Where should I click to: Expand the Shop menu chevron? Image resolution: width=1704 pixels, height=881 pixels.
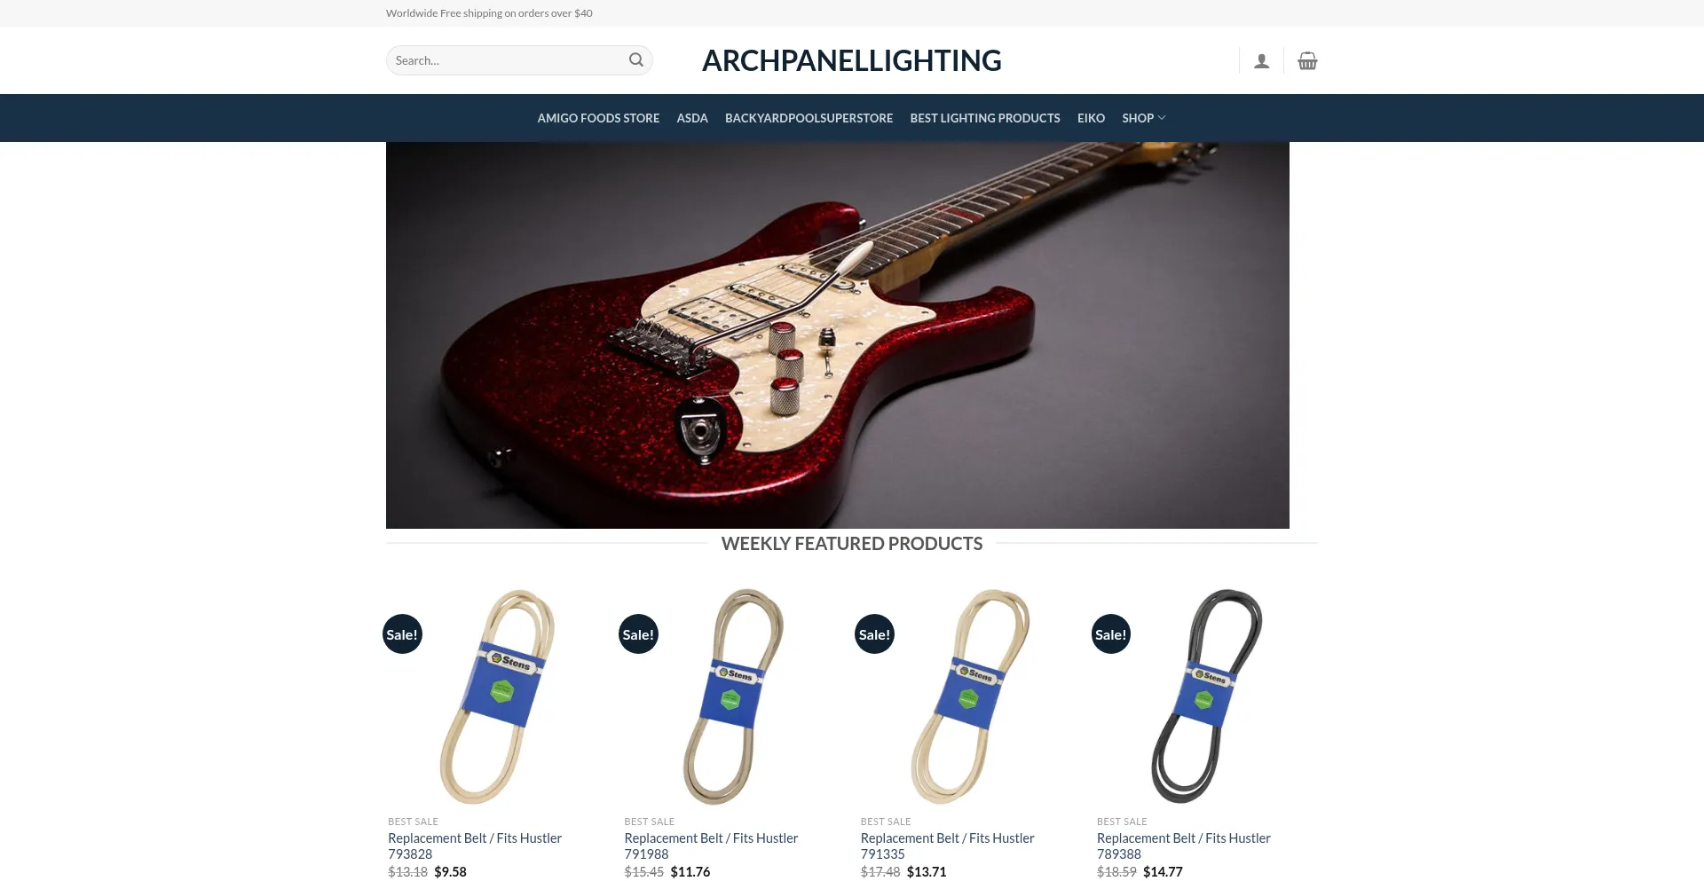1162,118
